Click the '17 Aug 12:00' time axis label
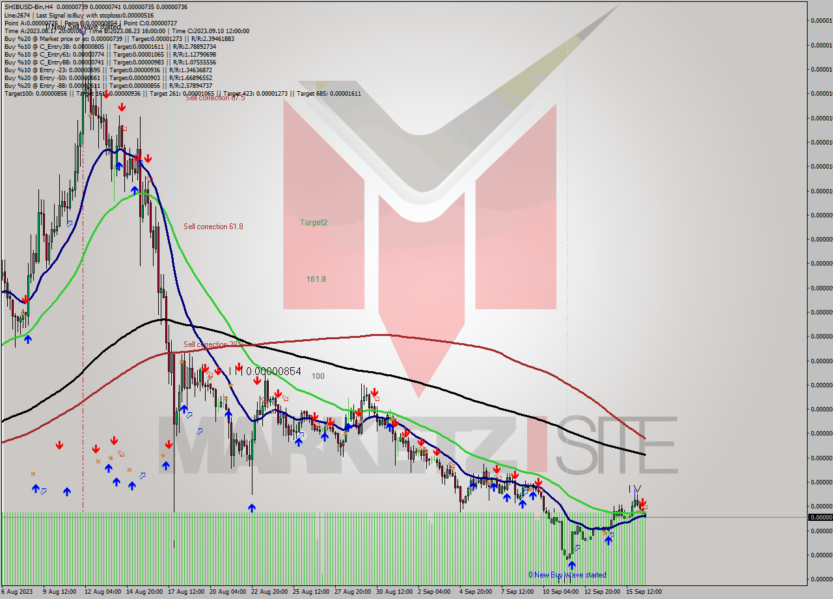833x599 pixels. pos(187,592)
